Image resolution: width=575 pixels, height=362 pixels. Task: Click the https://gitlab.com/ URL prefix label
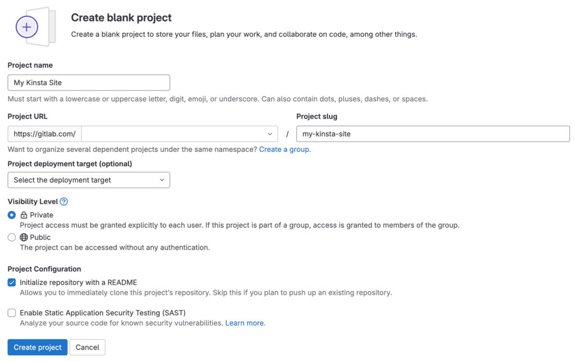pyautogui.click(x=44, y=133)
